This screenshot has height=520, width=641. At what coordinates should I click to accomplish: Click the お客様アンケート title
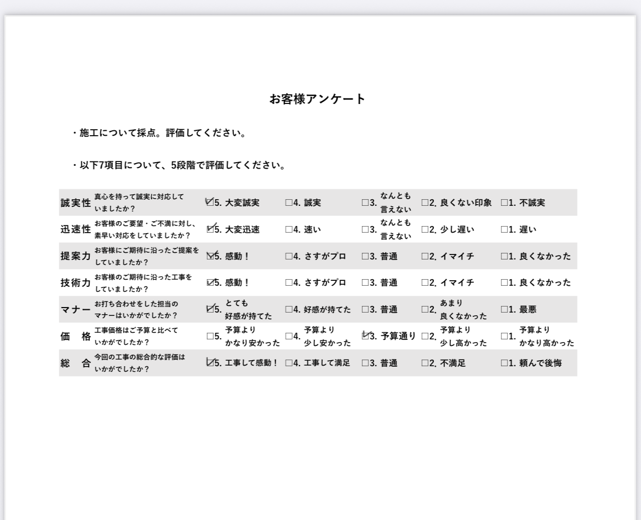[317, 99]
